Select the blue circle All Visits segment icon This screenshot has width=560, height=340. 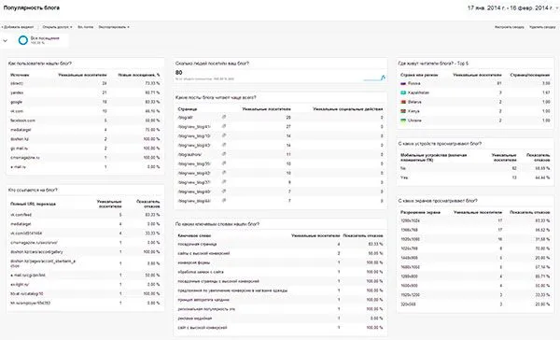[x=23, y=40]
